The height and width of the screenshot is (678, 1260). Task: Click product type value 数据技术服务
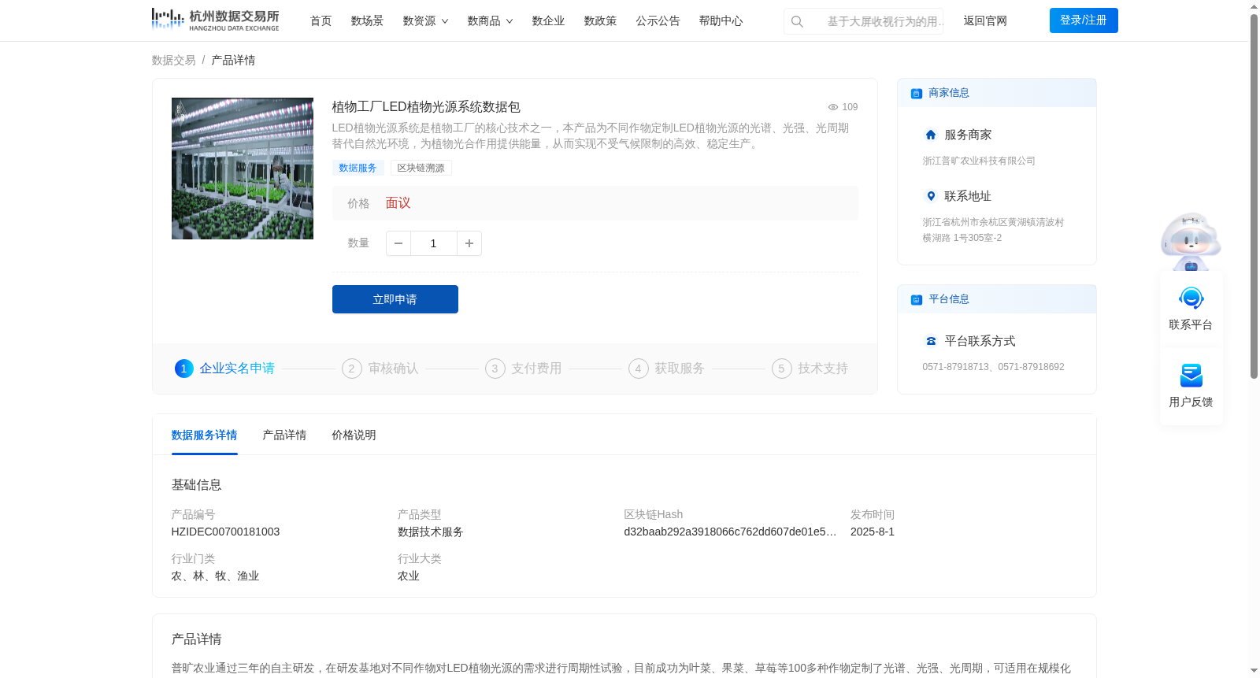pyautogui.click(x=431, y=532)
